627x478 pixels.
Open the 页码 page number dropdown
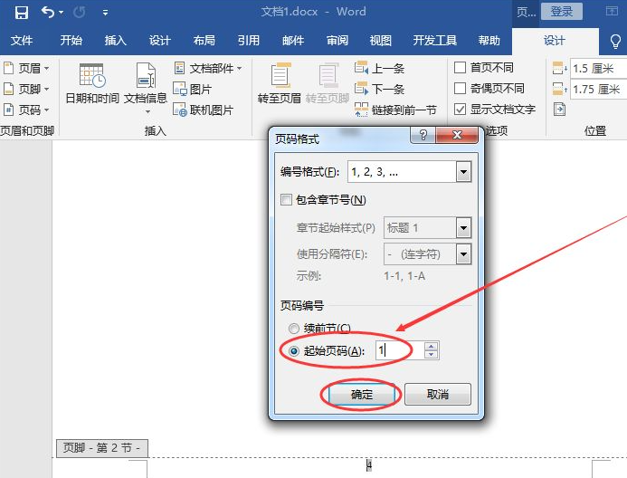coord(26,110)
